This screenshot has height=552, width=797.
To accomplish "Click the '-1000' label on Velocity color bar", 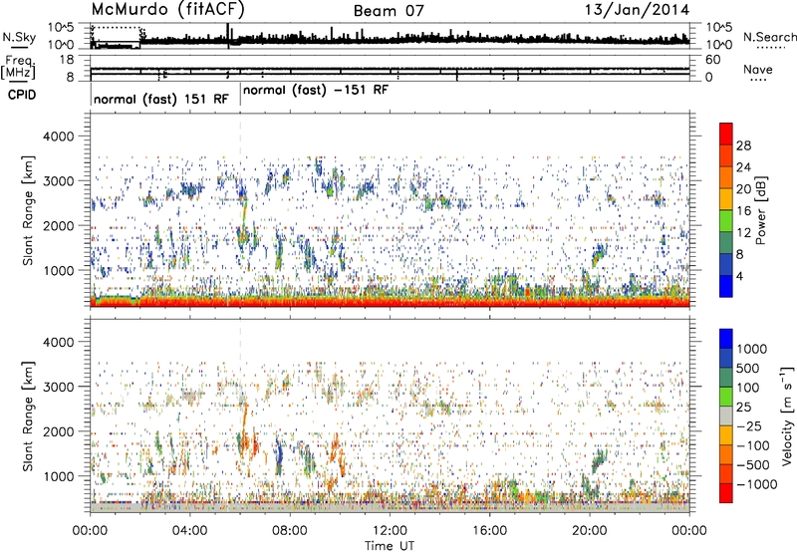I will click(x=757, y=484).
